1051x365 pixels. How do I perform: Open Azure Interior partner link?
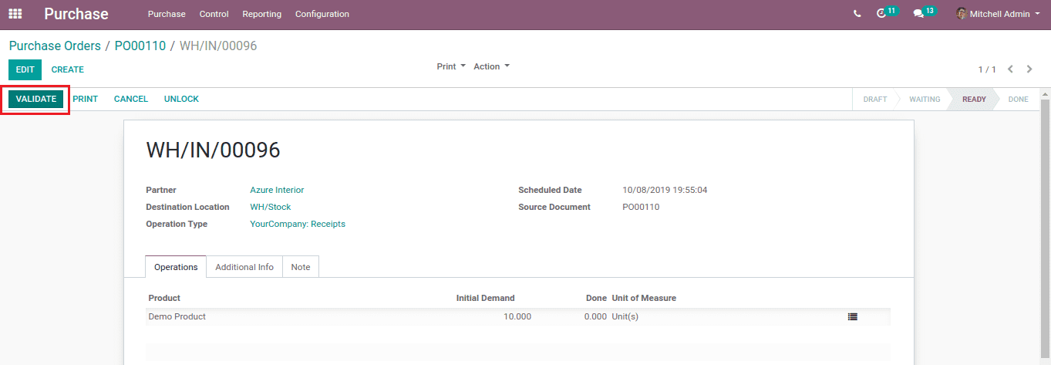(x=277, y=190)
